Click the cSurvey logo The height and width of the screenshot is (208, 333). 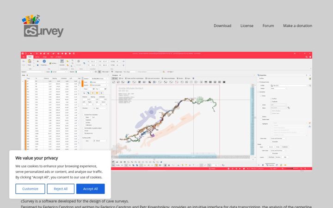coord(43,26)
